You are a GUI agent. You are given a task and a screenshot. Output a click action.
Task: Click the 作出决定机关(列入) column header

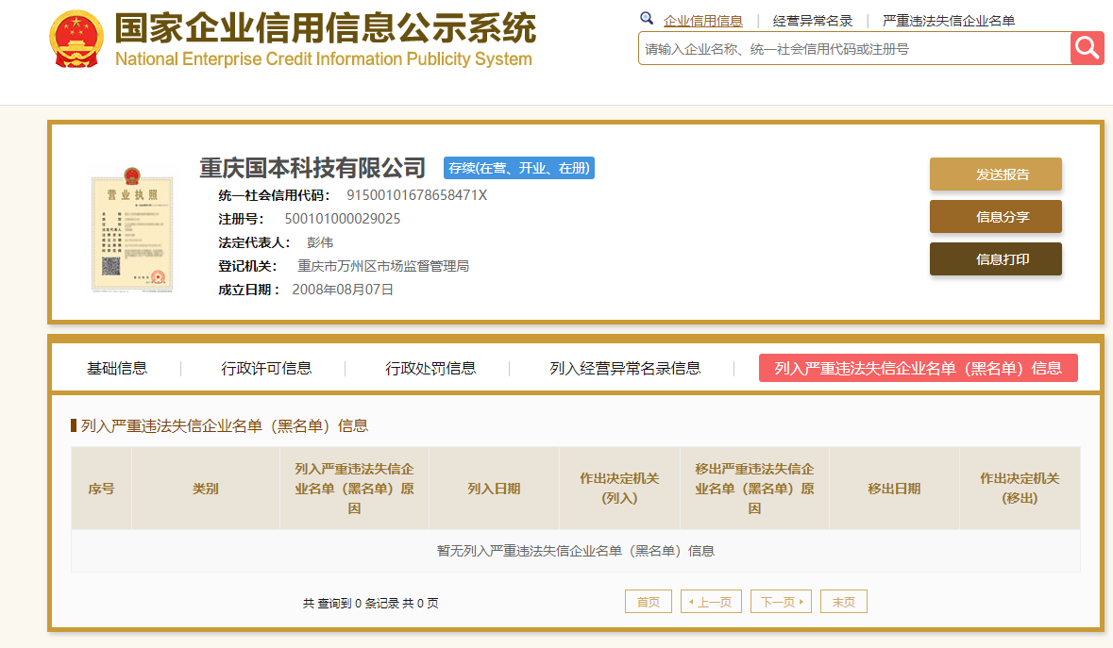point(619,489)
